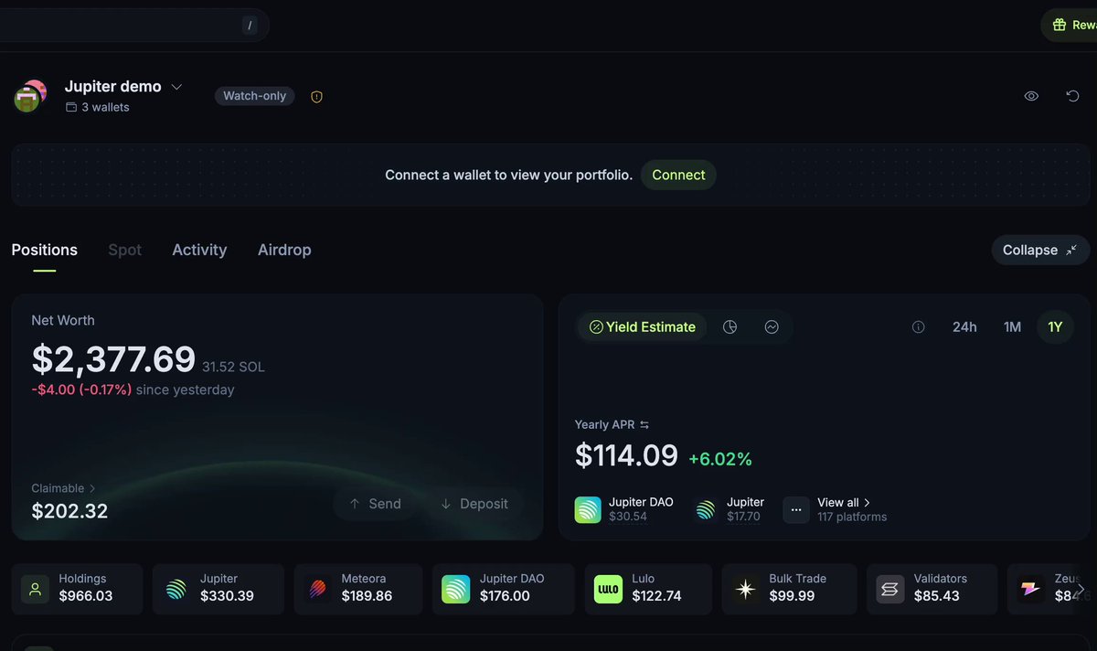Click the Watch-only badge

[254, 96]
